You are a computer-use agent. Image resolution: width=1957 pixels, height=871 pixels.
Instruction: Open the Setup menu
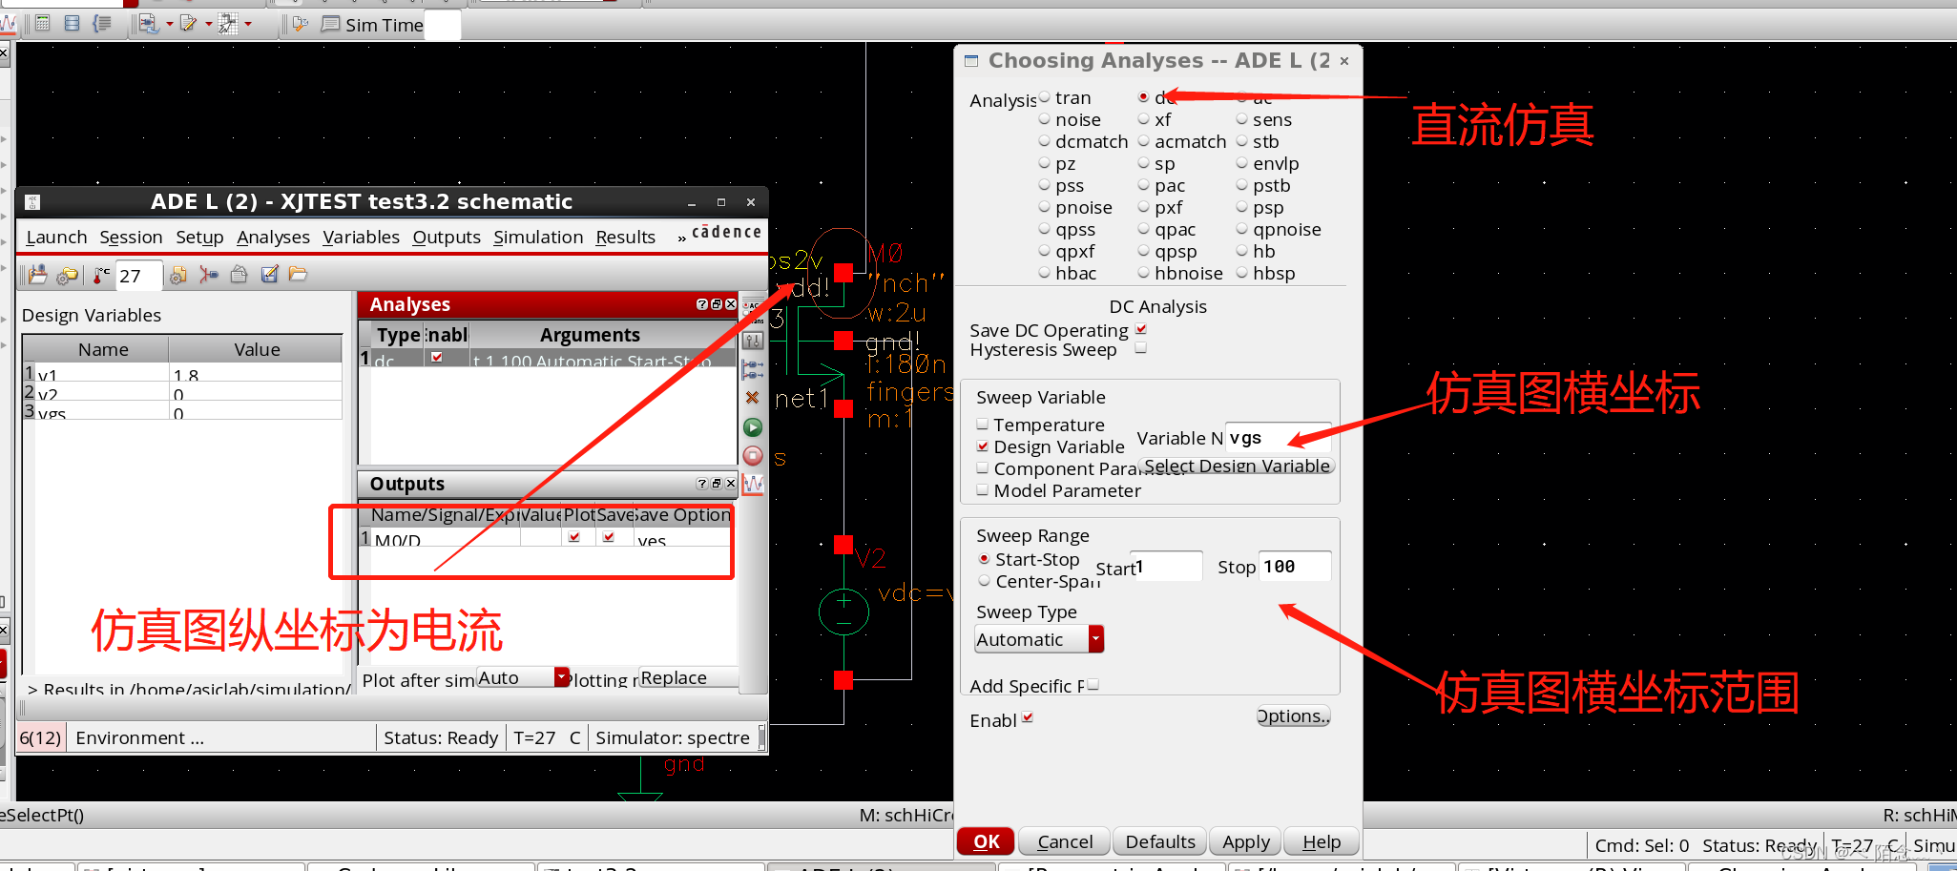[x=199, y=237]
